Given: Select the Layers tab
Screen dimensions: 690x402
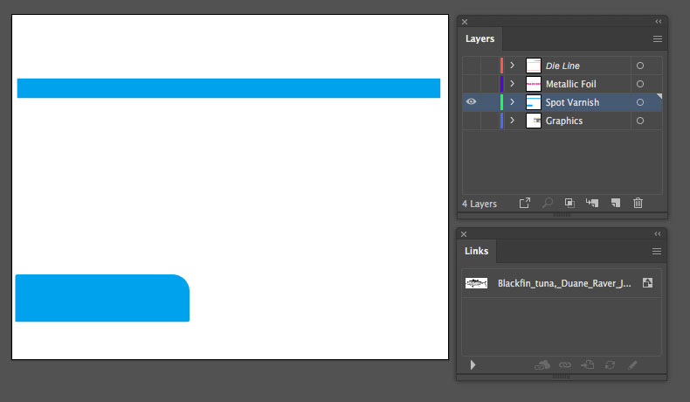Looking at the screenshot, I should [x=480, y=38].
